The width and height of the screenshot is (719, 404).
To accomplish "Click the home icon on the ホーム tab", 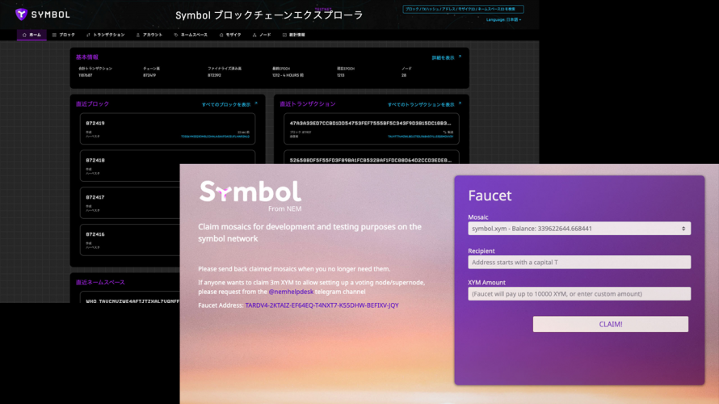I will tap(24, 35).
